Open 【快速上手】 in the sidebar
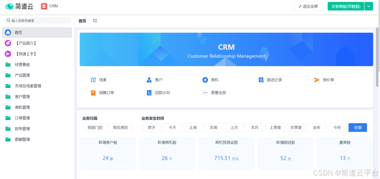 pos(37,54)
